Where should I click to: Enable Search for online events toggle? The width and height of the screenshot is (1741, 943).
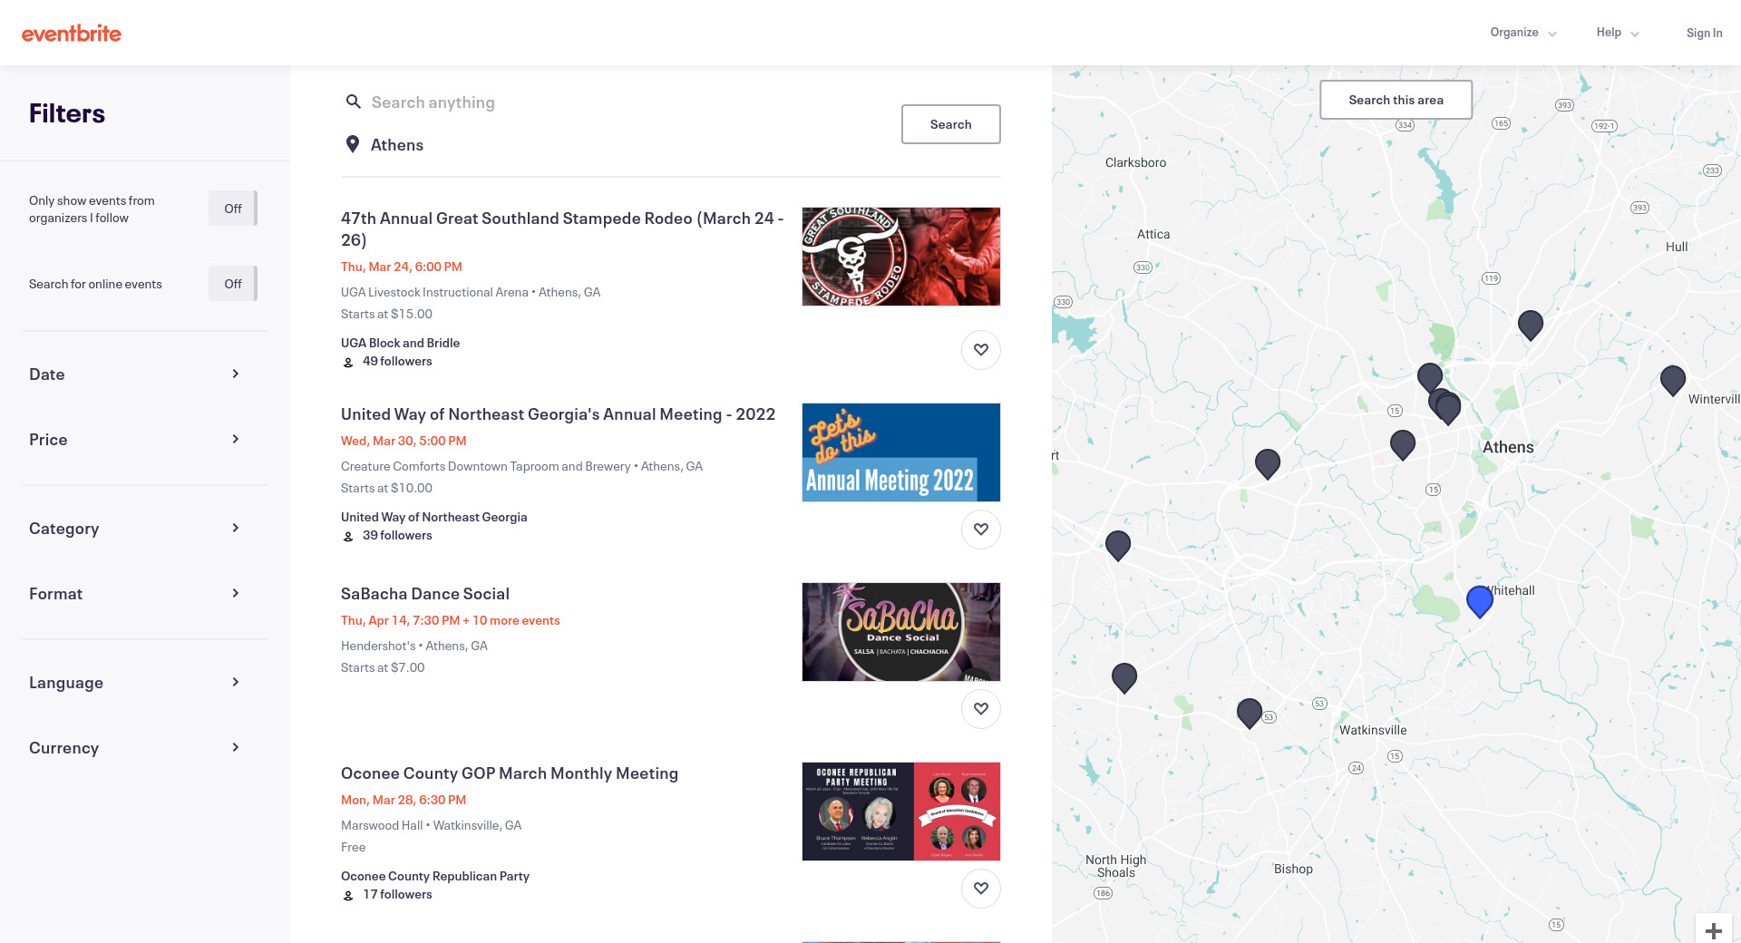pyautogui.click(x=233, y=284)
